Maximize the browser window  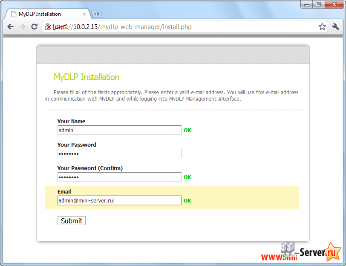pyautogui.click(x=318, y=5)
